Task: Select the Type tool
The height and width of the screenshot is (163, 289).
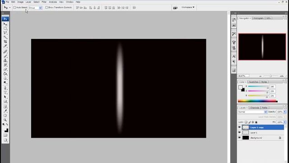Action: point(5,92)
